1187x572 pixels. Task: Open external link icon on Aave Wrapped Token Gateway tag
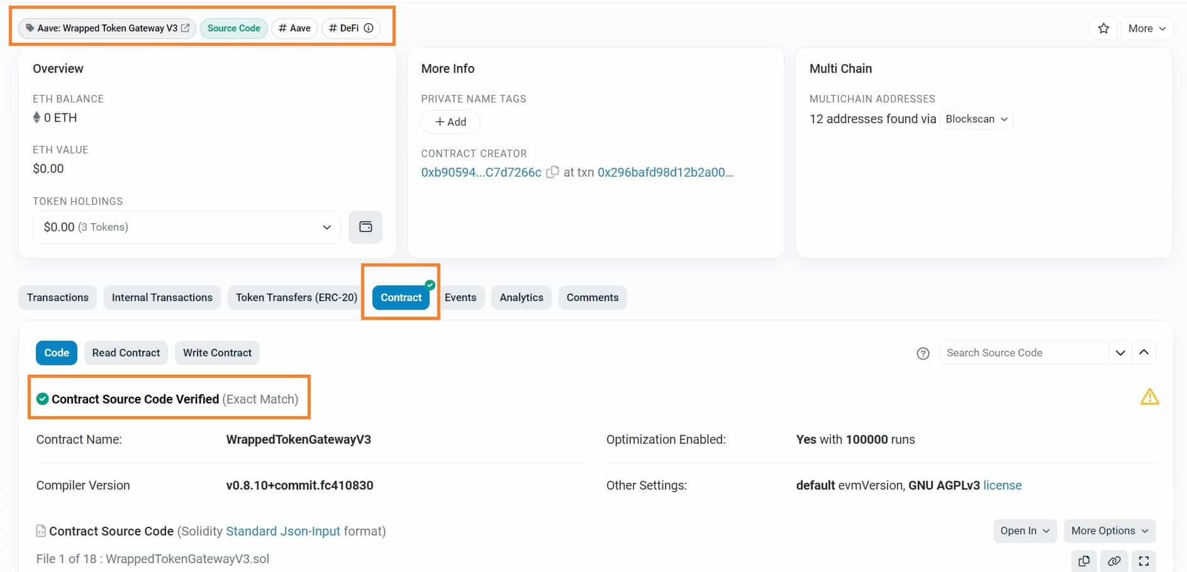tap(185, 28)
